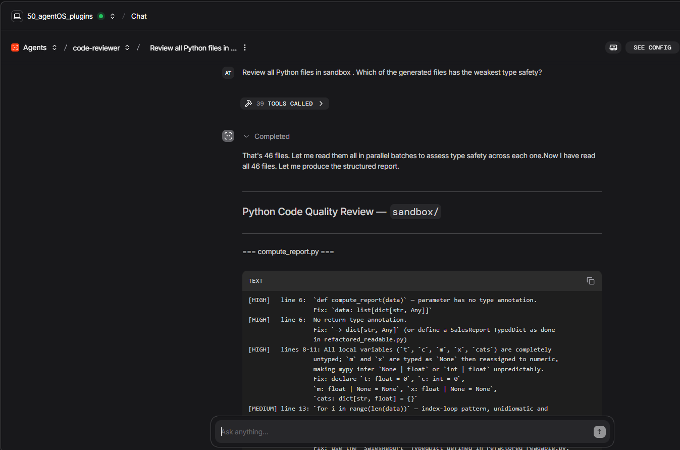Image resolution: width=680 pixels, height=450 pixels.
Task: Click the red Agents icon
Action: [15, 47]
